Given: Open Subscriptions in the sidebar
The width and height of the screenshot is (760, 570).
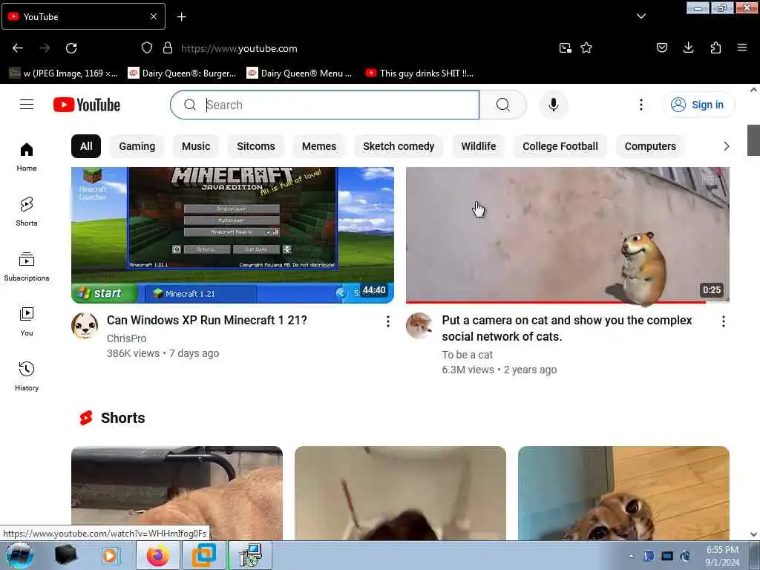Looking at the screenshot, I should coord(27,266).
